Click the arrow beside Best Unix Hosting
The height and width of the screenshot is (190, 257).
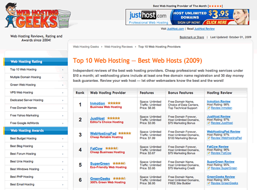tap(63, 162)
